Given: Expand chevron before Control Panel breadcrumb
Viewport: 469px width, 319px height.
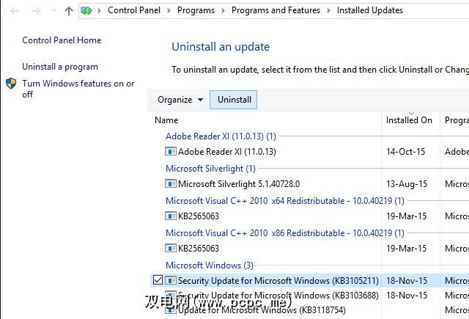Looking at the screenshot, I should [x=100, y=11].
